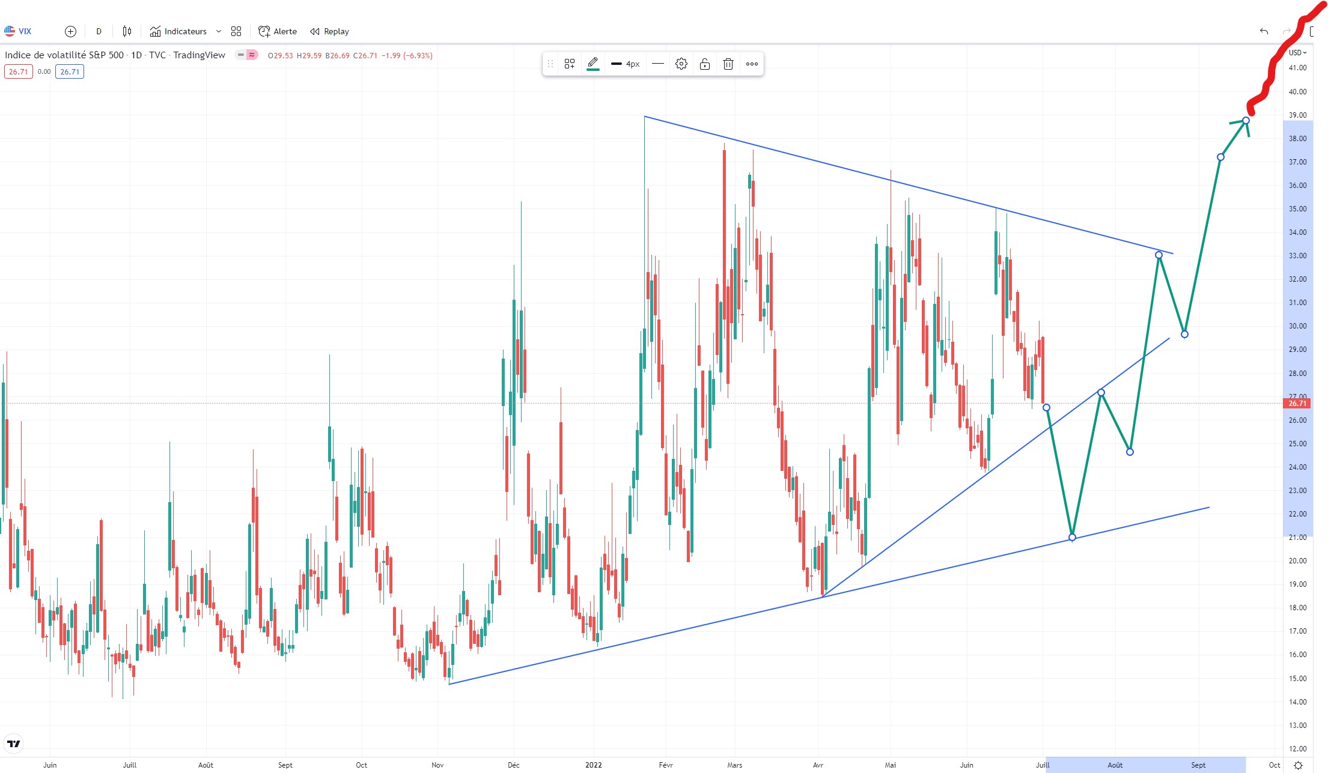Expand the favorite indicators chevron next to Indicateurs

[219, 31]
